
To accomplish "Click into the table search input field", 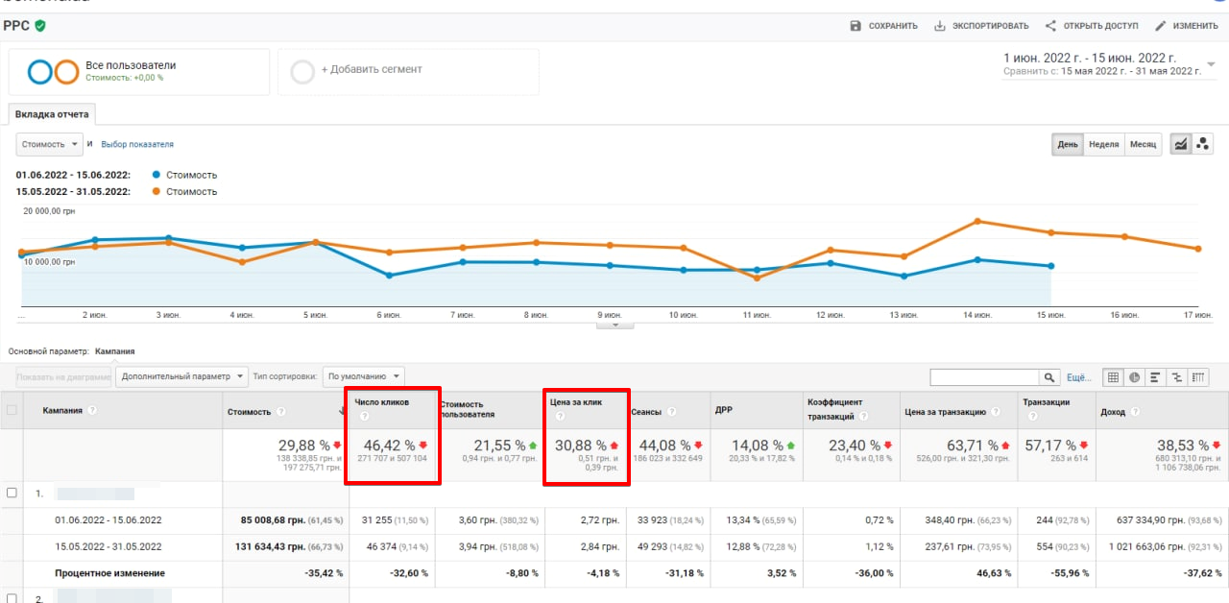I will click(984, 378).
